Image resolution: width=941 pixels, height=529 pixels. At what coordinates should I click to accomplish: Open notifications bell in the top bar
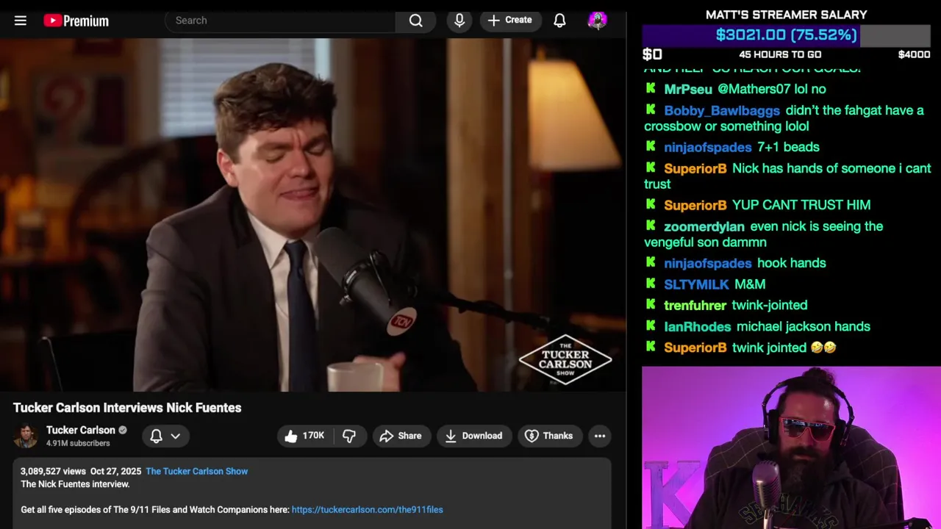point(559,21)
